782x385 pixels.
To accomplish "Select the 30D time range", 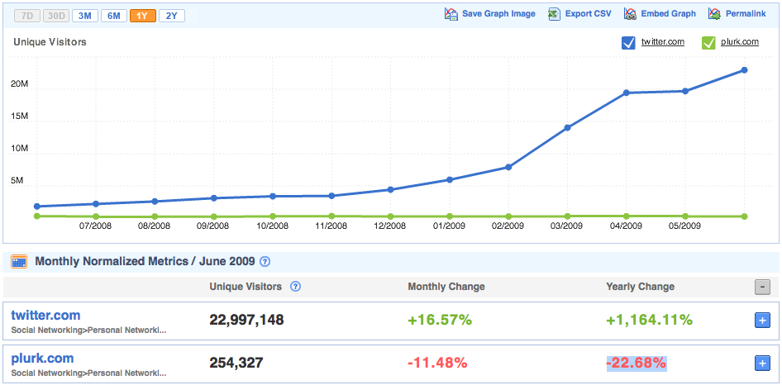I will [x=56, y=16].
